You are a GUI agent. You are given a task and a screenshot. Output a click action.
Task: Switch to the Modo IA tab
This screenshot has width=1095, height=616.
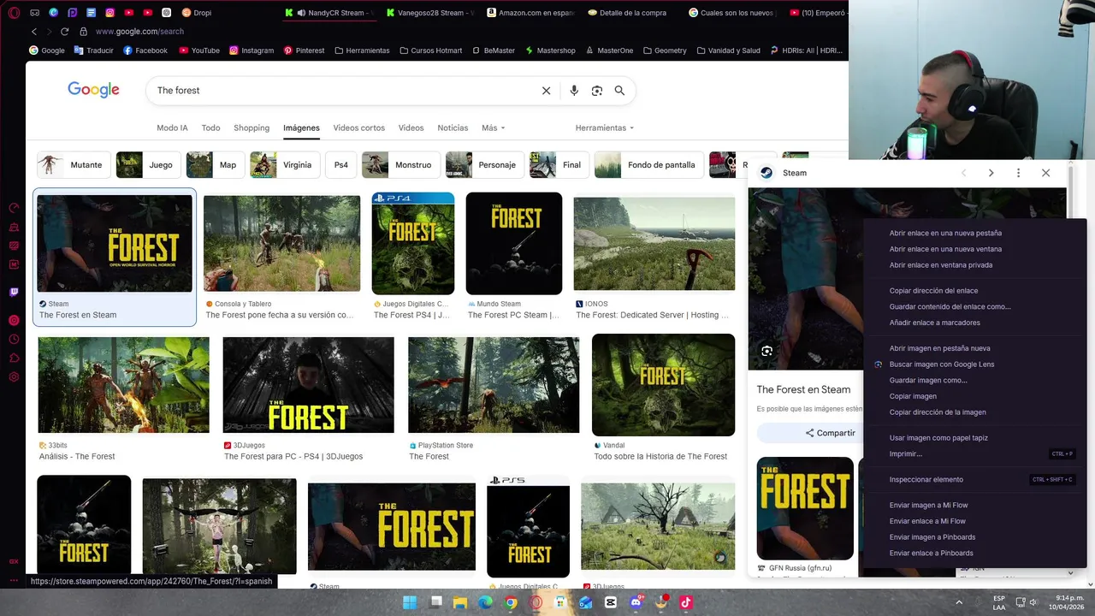click(172, 128)
